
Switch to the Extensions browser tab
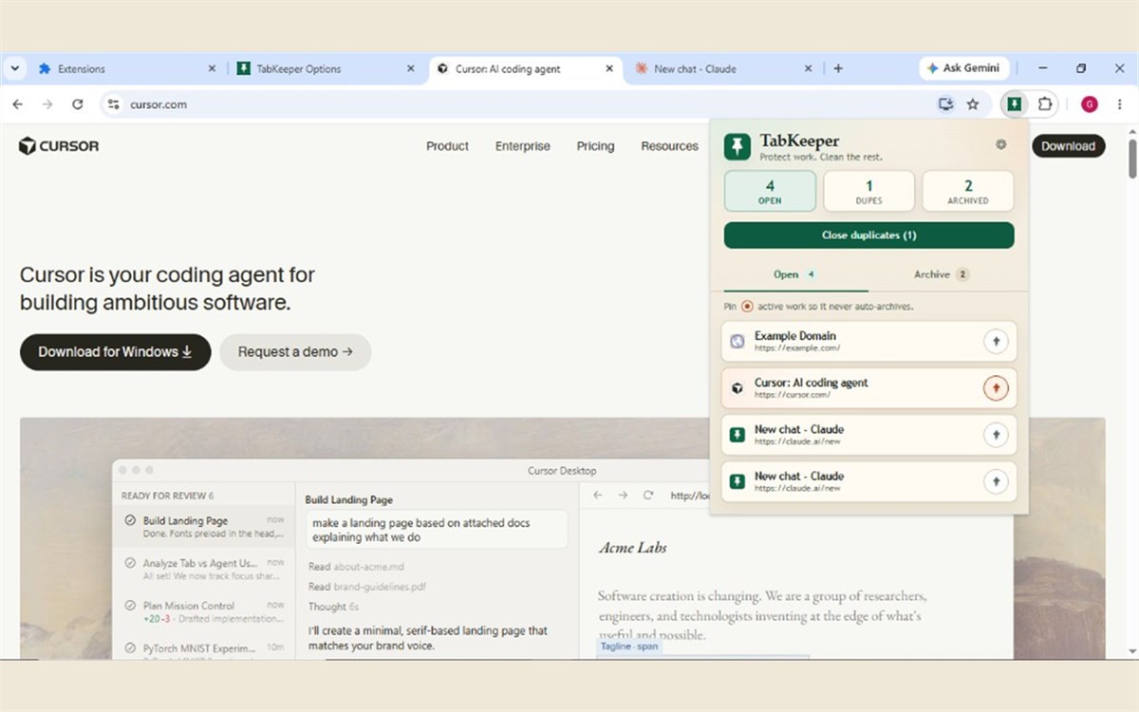[x=128, y=68]
